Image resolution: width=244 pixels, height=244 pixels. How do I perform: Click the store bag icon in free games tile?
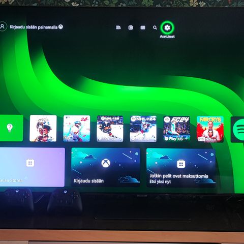(181, 164)
